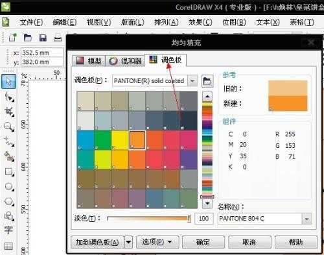Open the 文件(F) menu
The height and width of the screenshot is (255, 324).
(x=31, y=22)
